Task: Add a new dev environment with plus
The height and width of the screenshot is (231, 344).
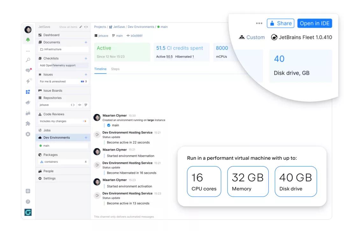Action: coord(86,138)
